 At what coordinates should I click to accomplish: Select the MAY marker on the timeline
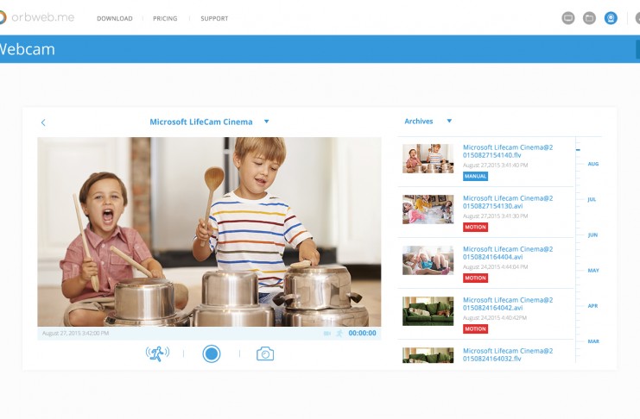coord(593,271)
